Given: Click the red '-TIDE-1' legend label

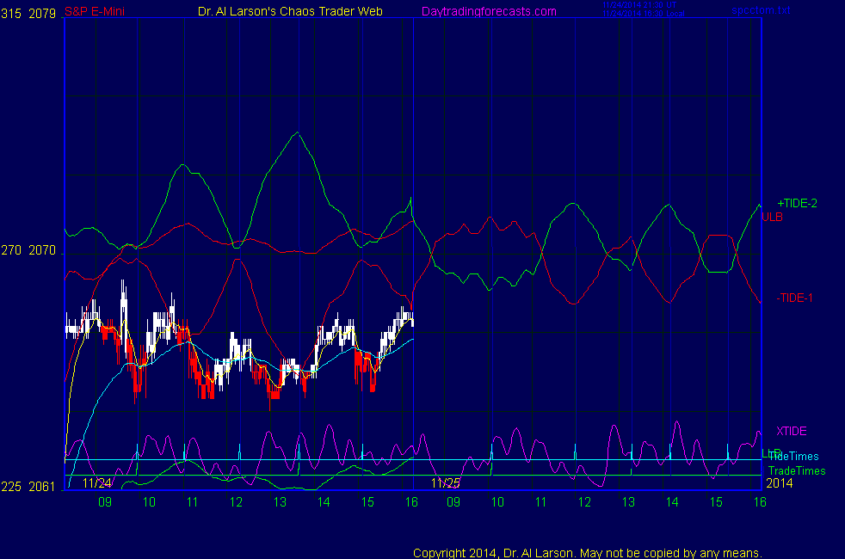Looking at the screenshot, I should point(794,298).
